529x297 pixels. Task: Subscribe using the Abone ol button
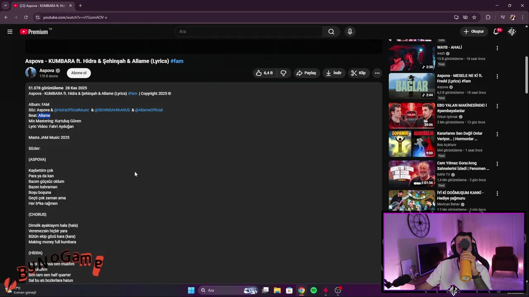point(79,73)
